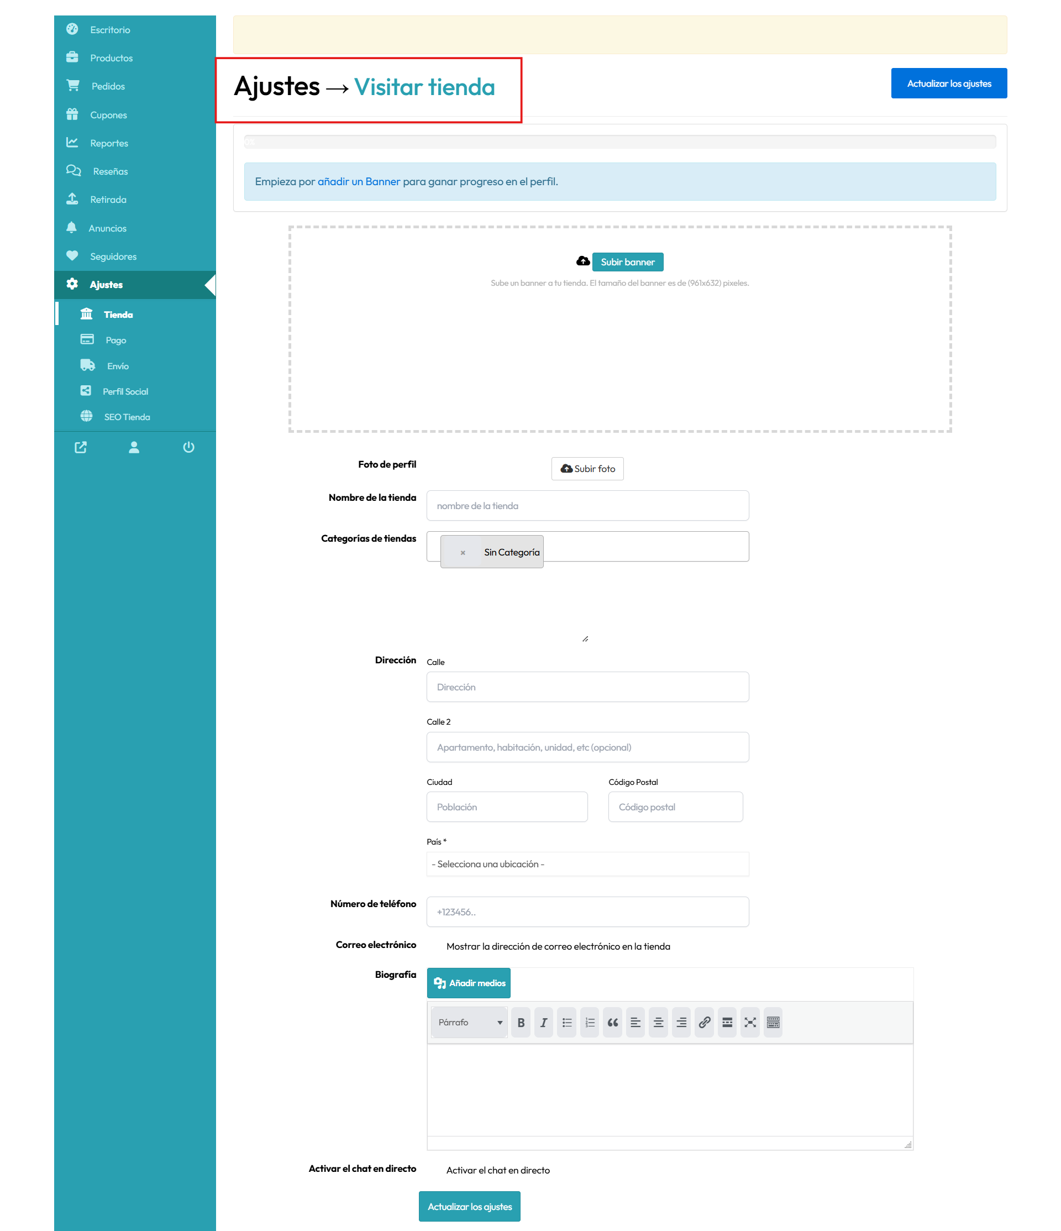Show the toolbar toggle keyboard icon
The image size is (1061, 1231).
(x=773, y=1023)
